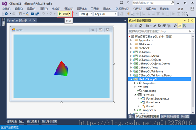This screenshot has height=130, width=196.
Task: Switch to the 输出 tab
Action: point(22,121)
